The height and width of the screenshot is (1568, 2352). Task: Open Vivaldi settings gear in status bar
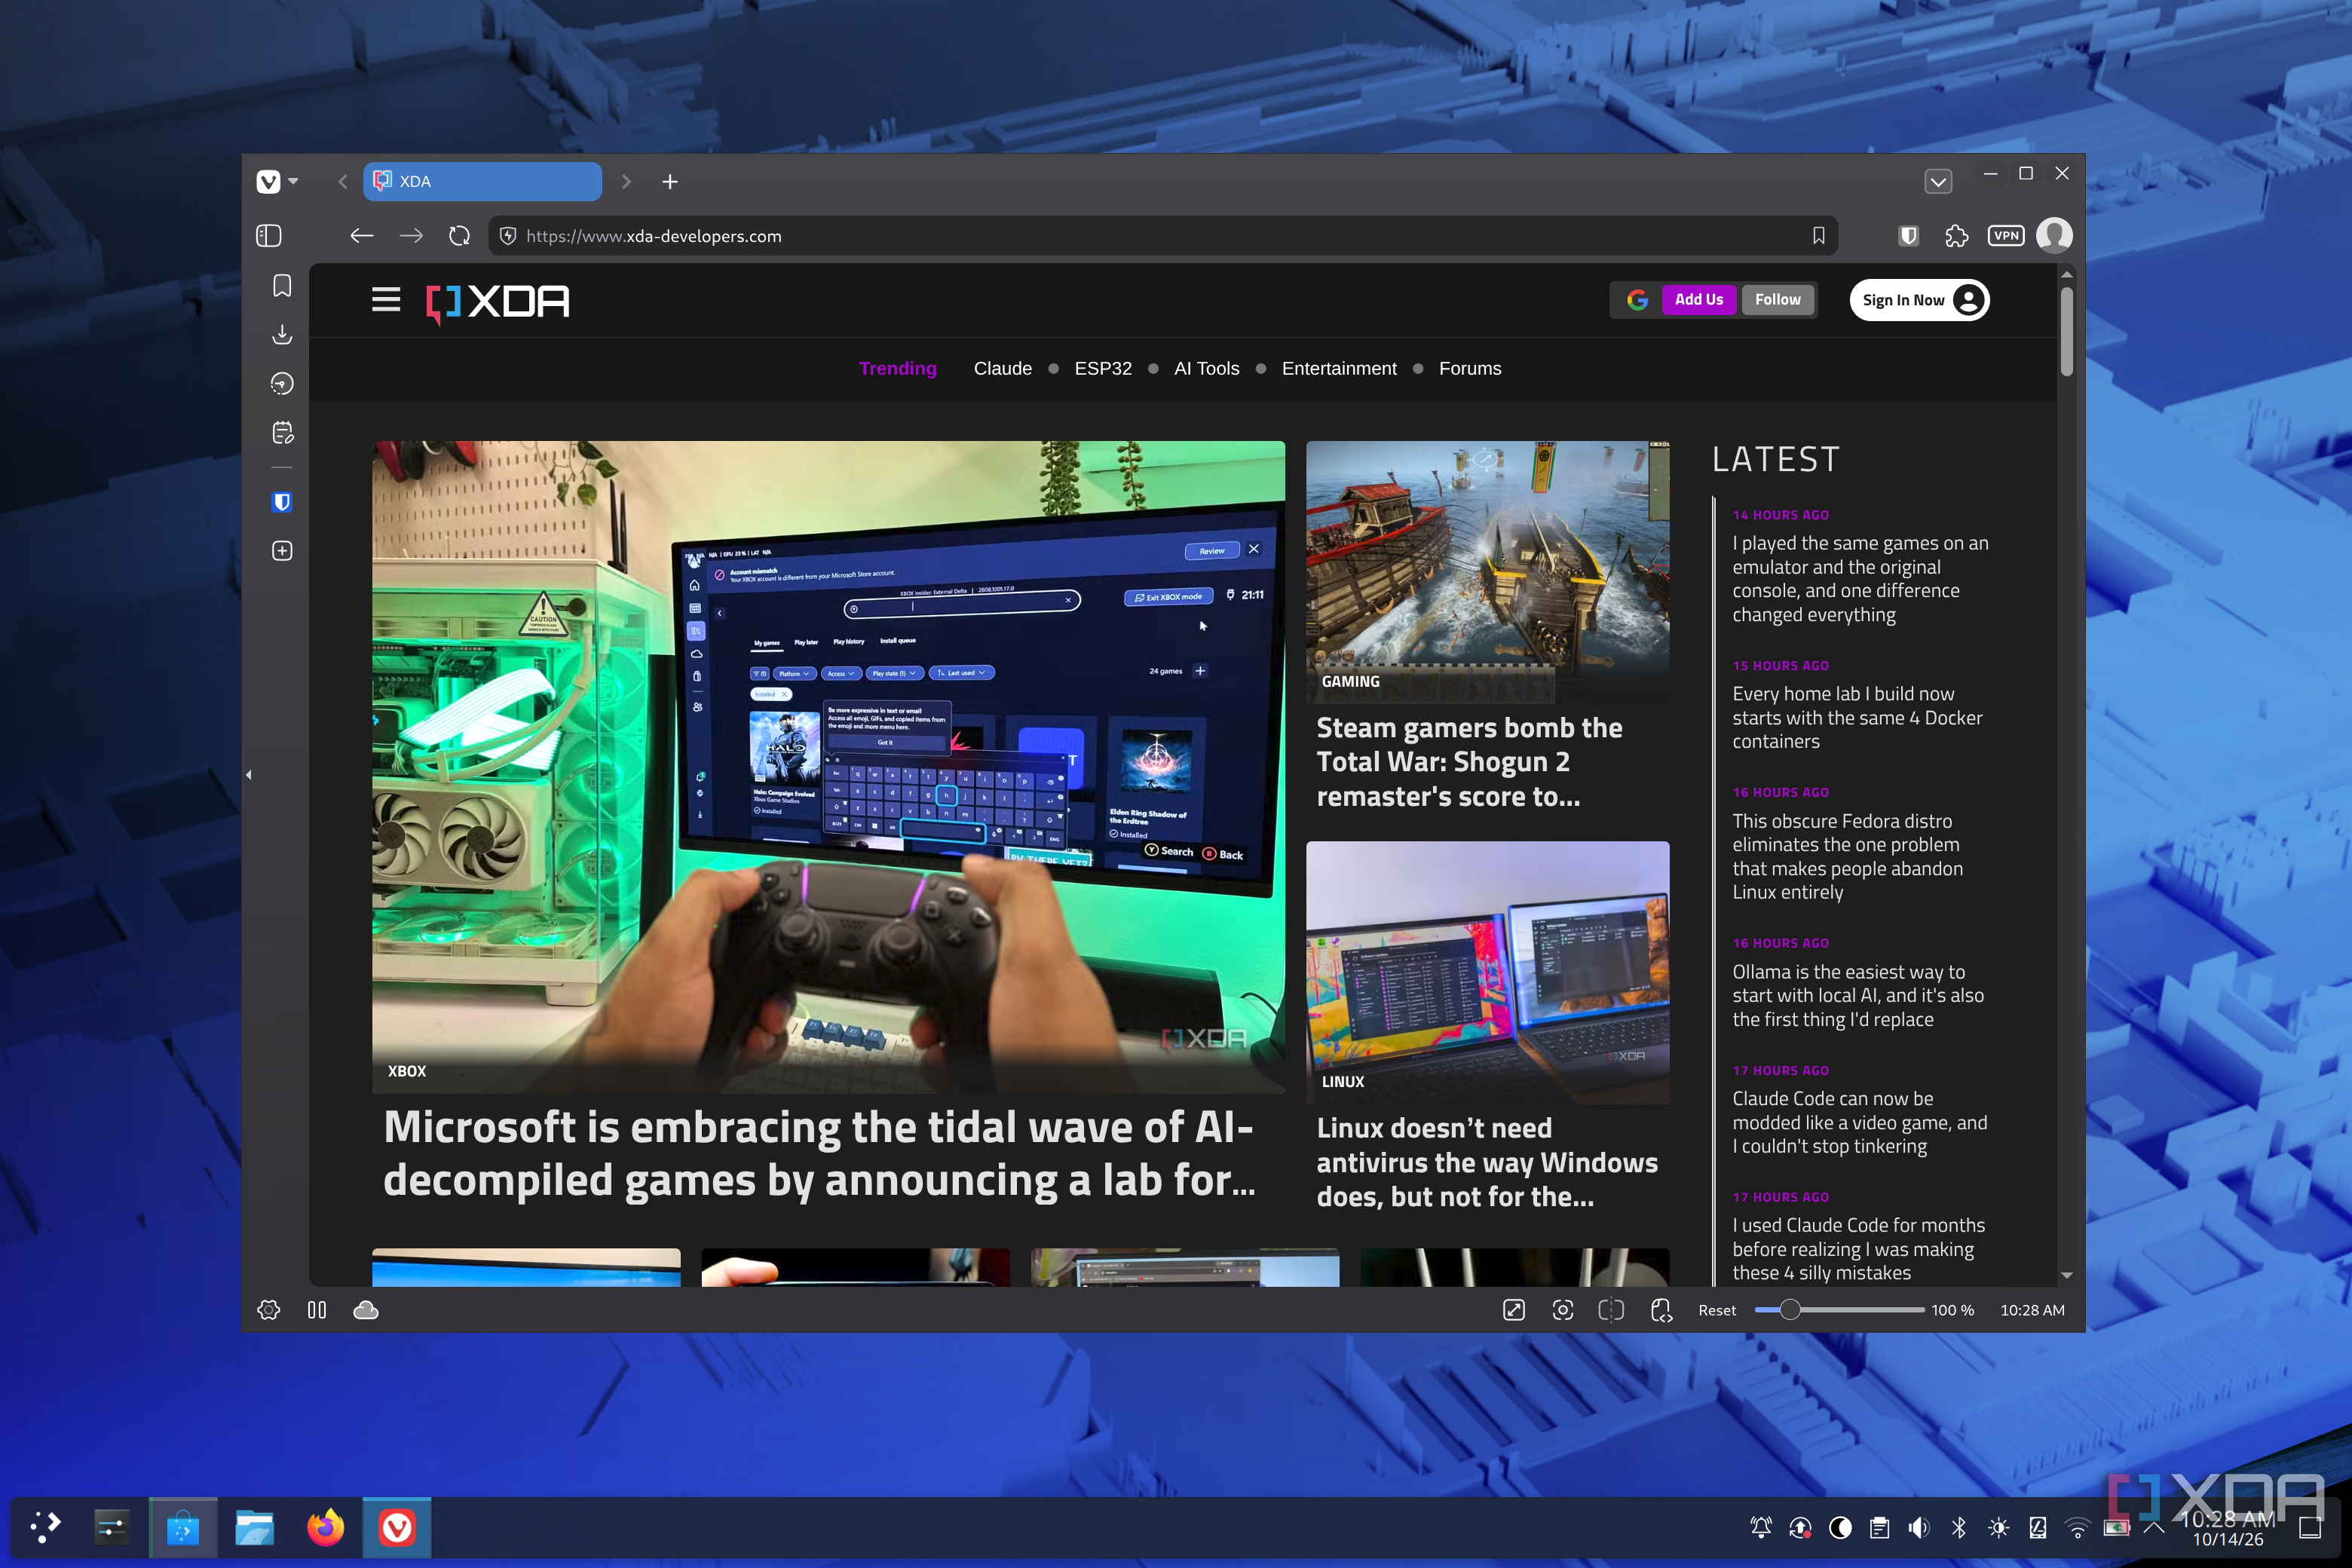[268, 1310]
